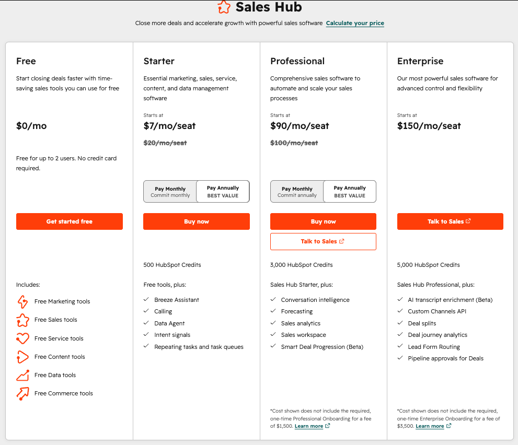This screenshot has width=518, height=445.
Task: Click Buy now under the Professional plan
Action: click(323, 221)
